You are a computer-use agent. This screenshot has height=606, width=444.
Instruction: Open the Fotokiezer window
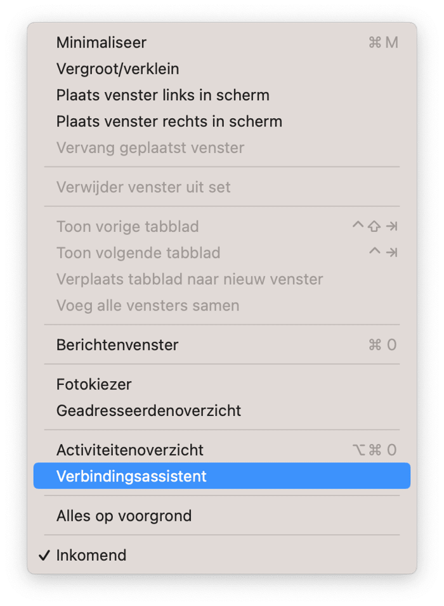222,384
